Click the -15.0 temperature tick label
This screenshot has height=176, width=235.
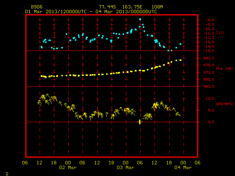[x=209, y=51]
